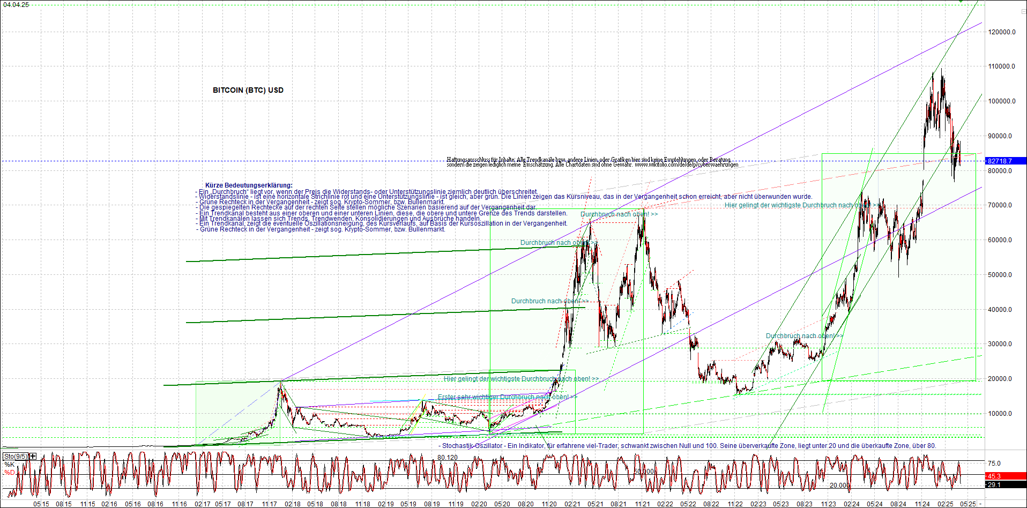Click the 05 15 date axis label
The height and width of the screenshot is (508, 1027).
point(41,504)
